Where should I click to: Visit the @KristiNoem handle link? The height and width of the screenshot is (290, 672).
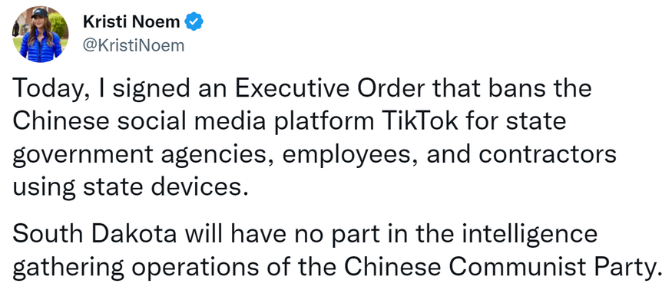pos(134,45)
